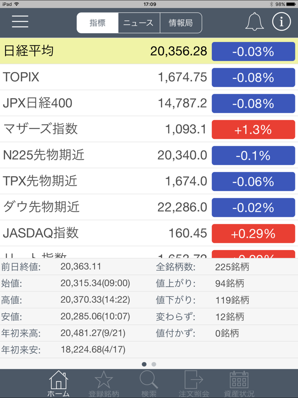The width and height of the screenshot is (298, 398).
Task: Open notifications with the bell icon
Action: point(254,22)
